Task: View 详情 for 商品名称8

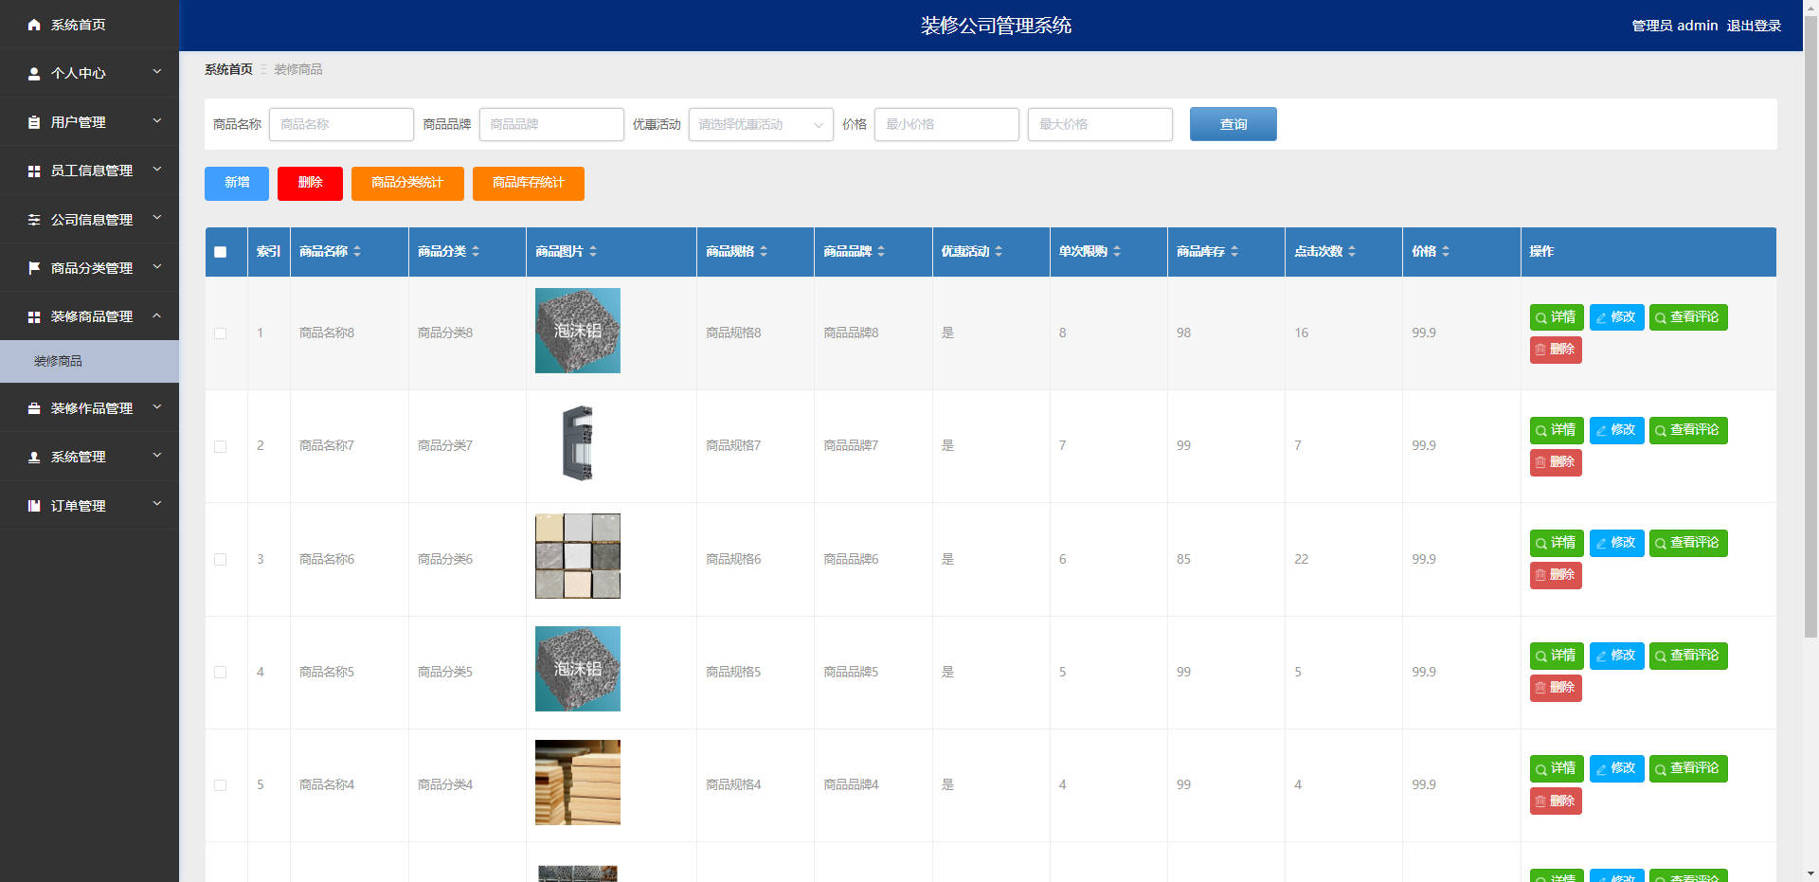Action: pos(1557,317)
